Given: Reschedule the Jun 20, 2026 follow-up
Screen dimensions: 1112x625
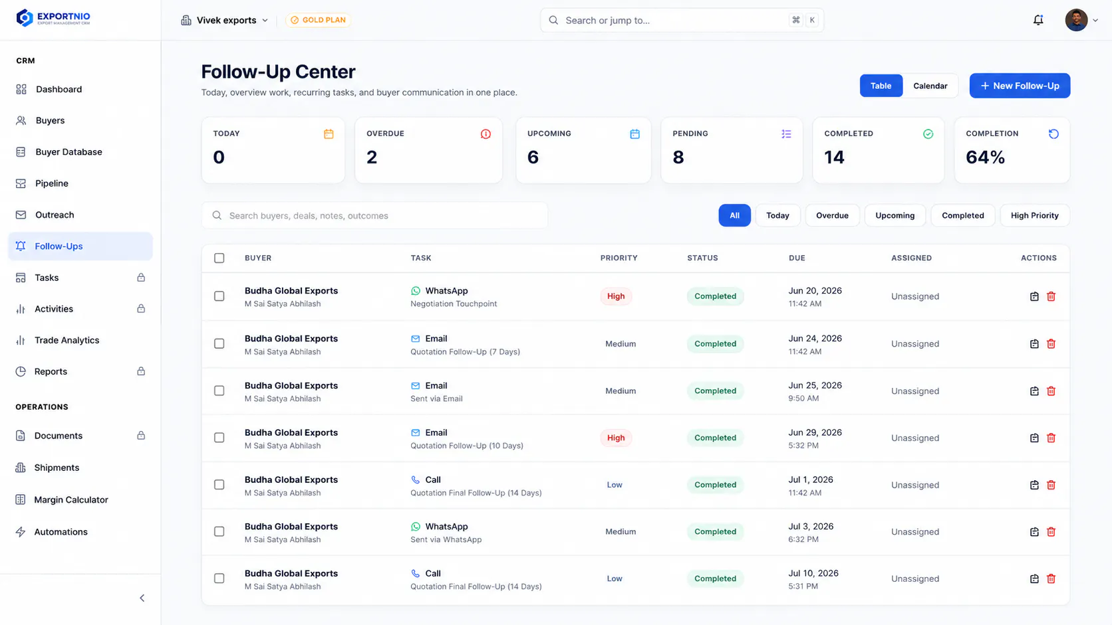Looking at the screenshot, I should coord(1034,296).
